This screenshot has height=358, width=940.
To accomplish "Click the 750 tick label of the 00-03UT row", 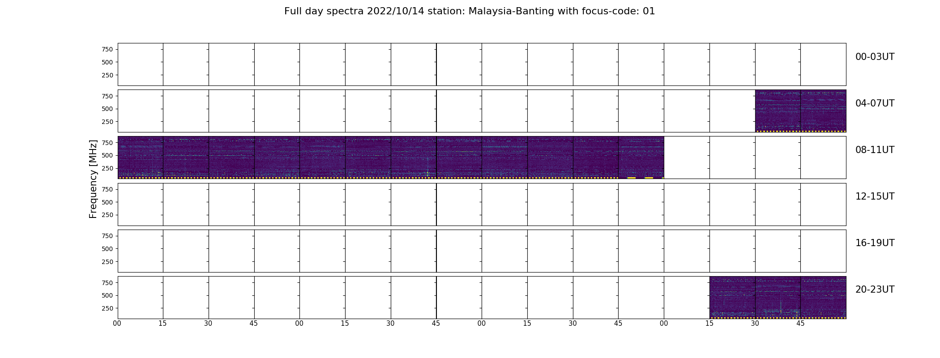I will [x=107, y=49].
